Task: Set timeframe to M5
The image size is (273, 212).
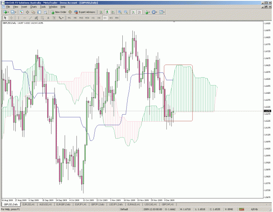Action: tap(75, 18)
